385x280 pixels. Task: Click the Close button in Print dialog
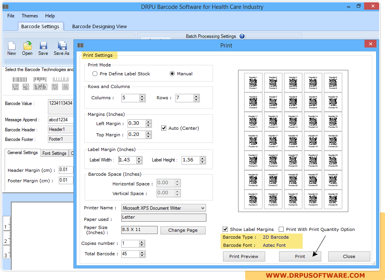(x=349, y=256)
